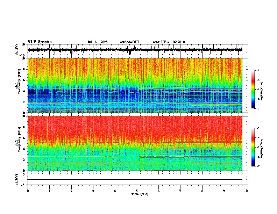Click the "0" tick on the time axis

pos(28,191)
